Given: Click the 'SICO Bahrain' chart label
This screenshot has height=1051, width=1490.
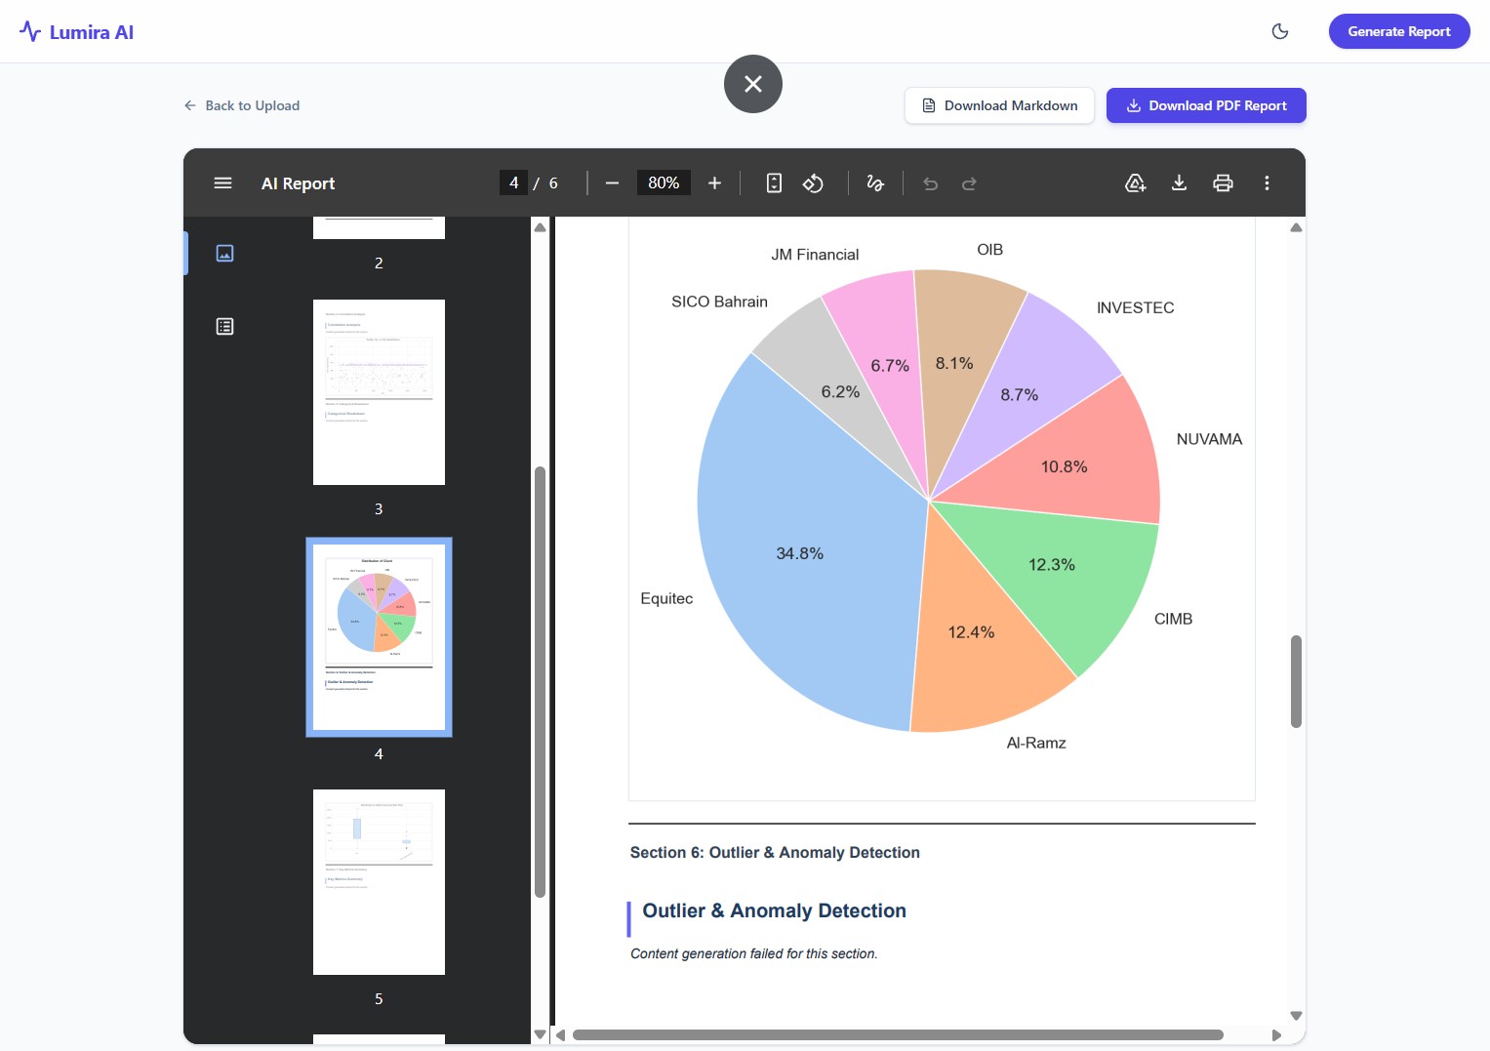Looking at the screenshot, I should coord(719,302).
